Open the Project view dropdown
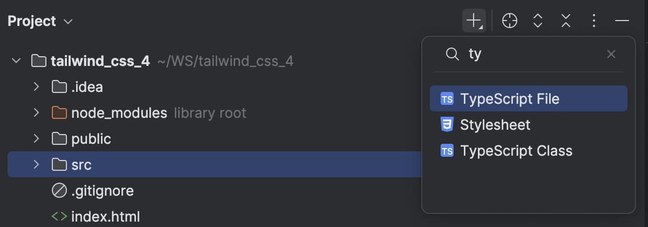648x227 pixels. click(39, 22)
